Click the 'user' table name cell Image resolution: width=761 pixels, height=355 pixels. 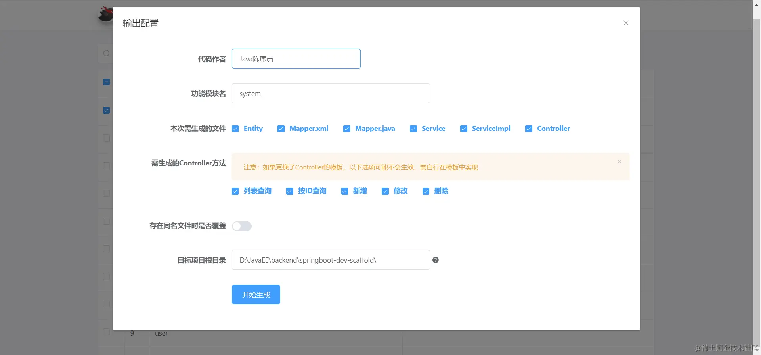click(161, 334)
